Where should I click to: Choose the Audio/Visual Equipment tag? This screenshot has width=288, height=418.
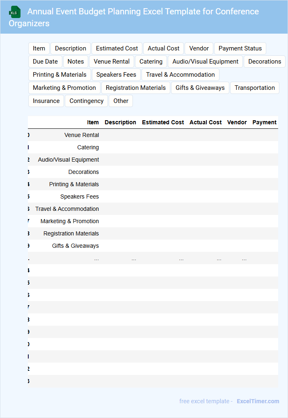click(205, 62)
